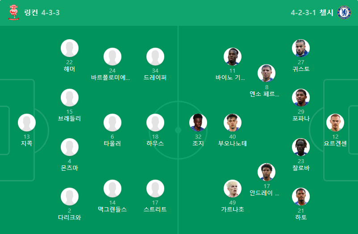Click the 첼시 team name link
The image size is (358, 234).
coord(326,12)
